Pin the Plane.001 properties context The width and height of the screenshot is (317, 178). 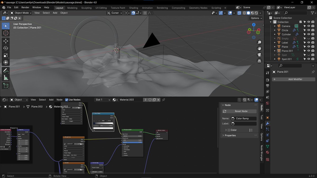(x=313, y=72)
